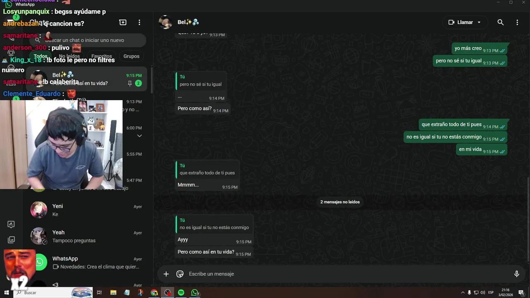Viewport: 530px width, 298px height.
Task: Open Bel's profile picture in chat header
Action: 166,22
